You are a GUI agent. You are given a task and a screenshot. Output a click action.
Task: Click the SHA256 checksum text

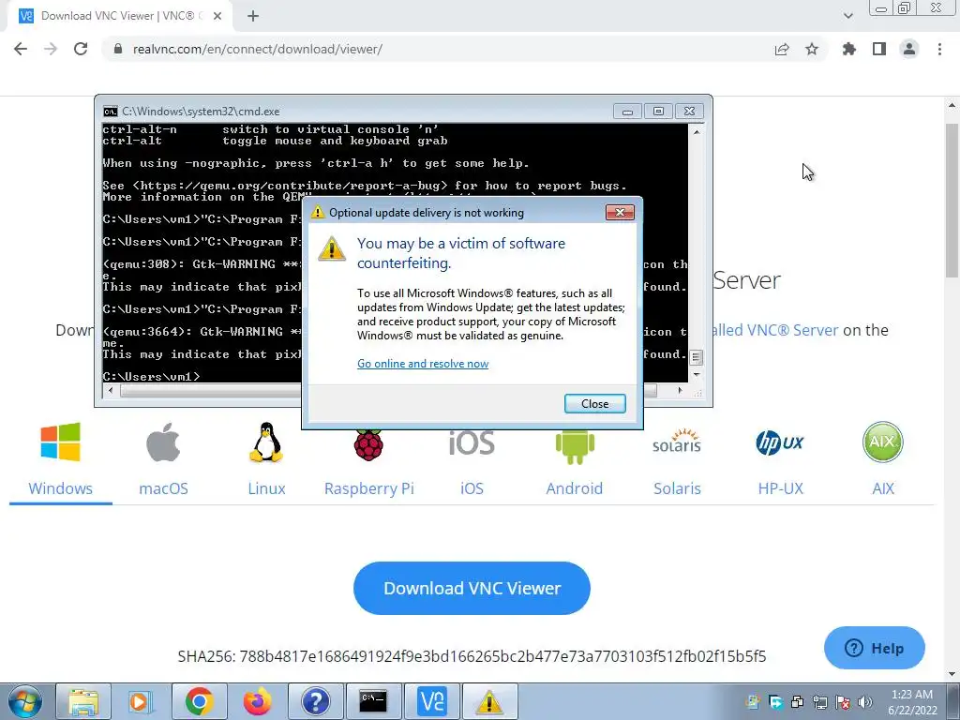472,656
